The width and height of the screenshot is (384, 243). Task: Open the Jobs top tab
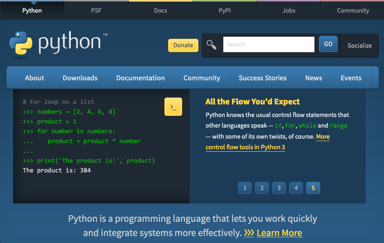(x=289, y=10)
